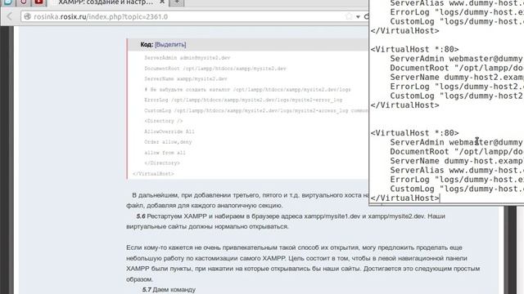This screenshot has width=524, height=294.
Task: Switch to the XAMPP: создание и настр... tab
Action: (x=106, y=2)
